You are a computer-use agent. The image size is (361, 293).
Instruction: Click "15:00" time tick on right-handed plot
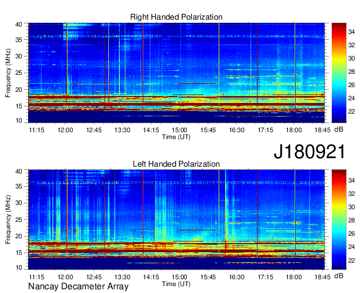click(x=179, y=130)
